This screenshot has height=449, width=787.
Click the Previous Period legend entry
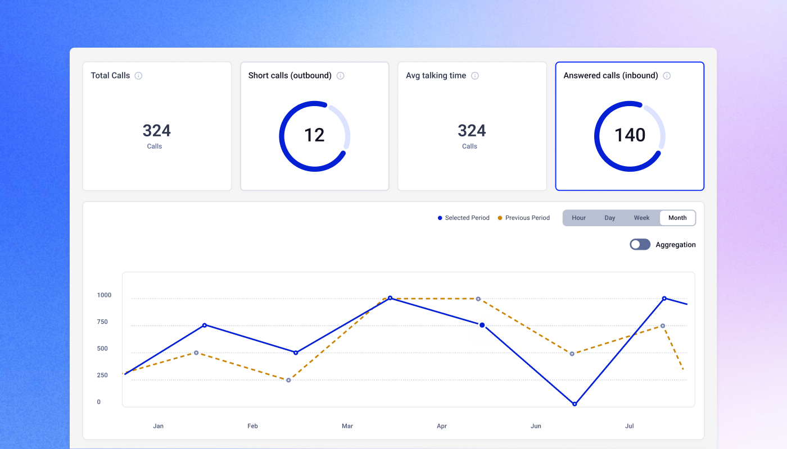[524, 218]
